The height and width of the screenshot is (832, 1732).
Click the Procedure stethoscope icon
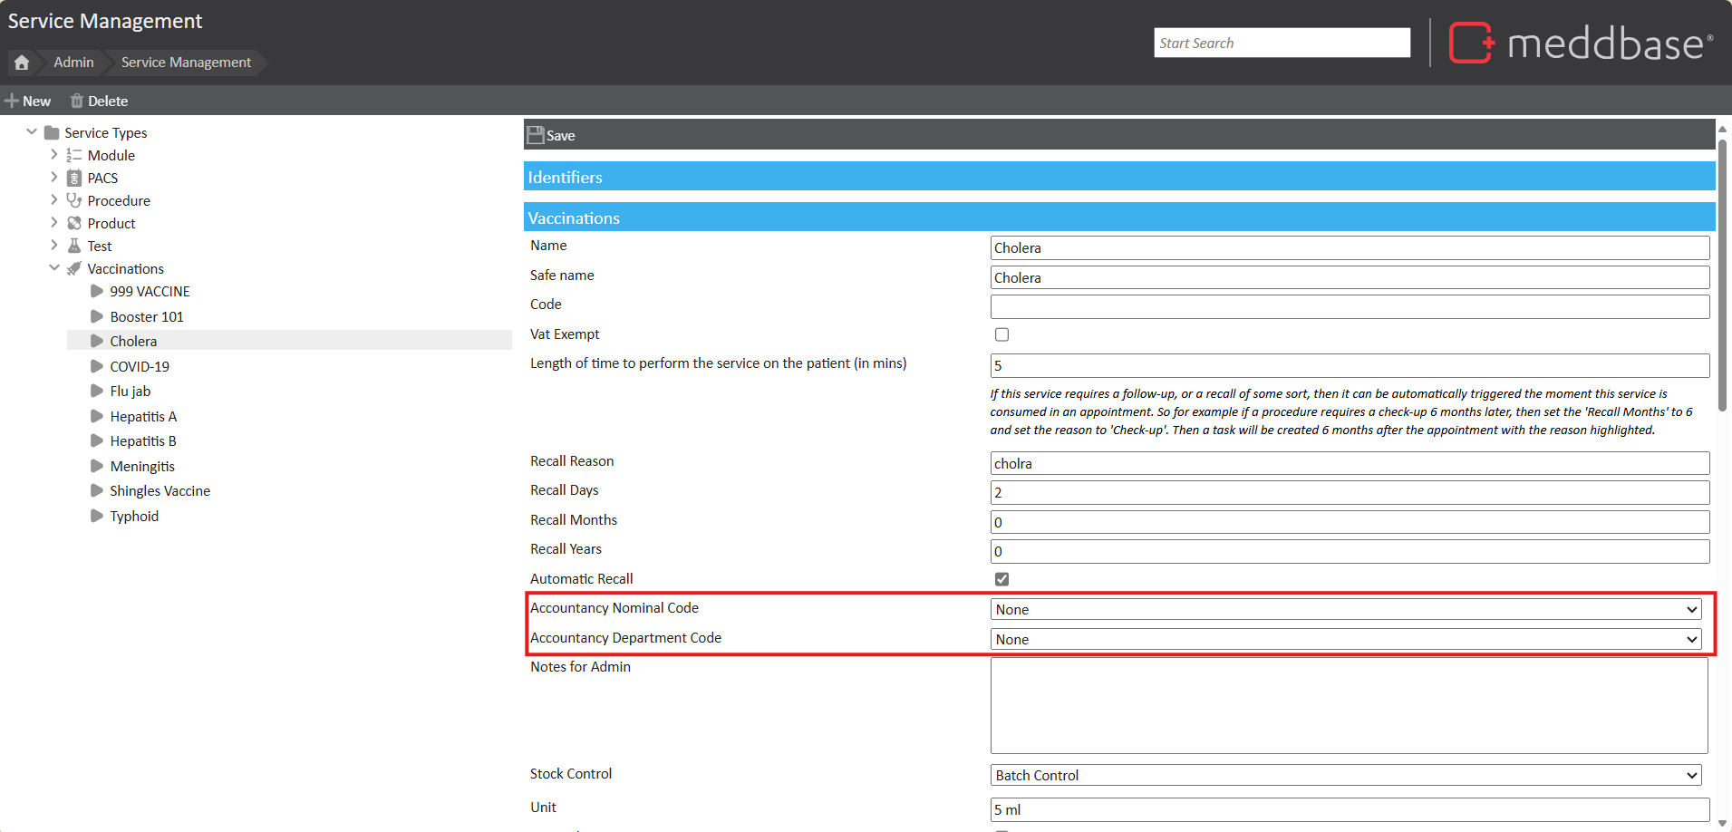coord(74,200)
